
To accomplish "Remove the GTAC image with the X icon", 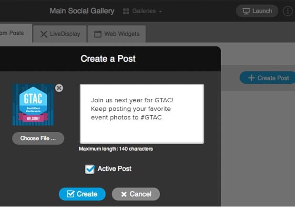I will 59,88.
